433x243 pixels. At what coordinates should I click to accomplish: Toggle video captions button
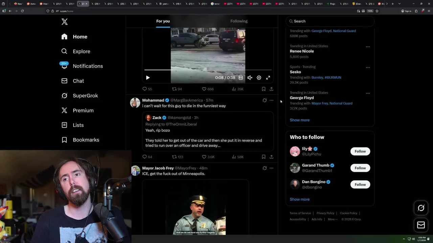click(241, 78)
